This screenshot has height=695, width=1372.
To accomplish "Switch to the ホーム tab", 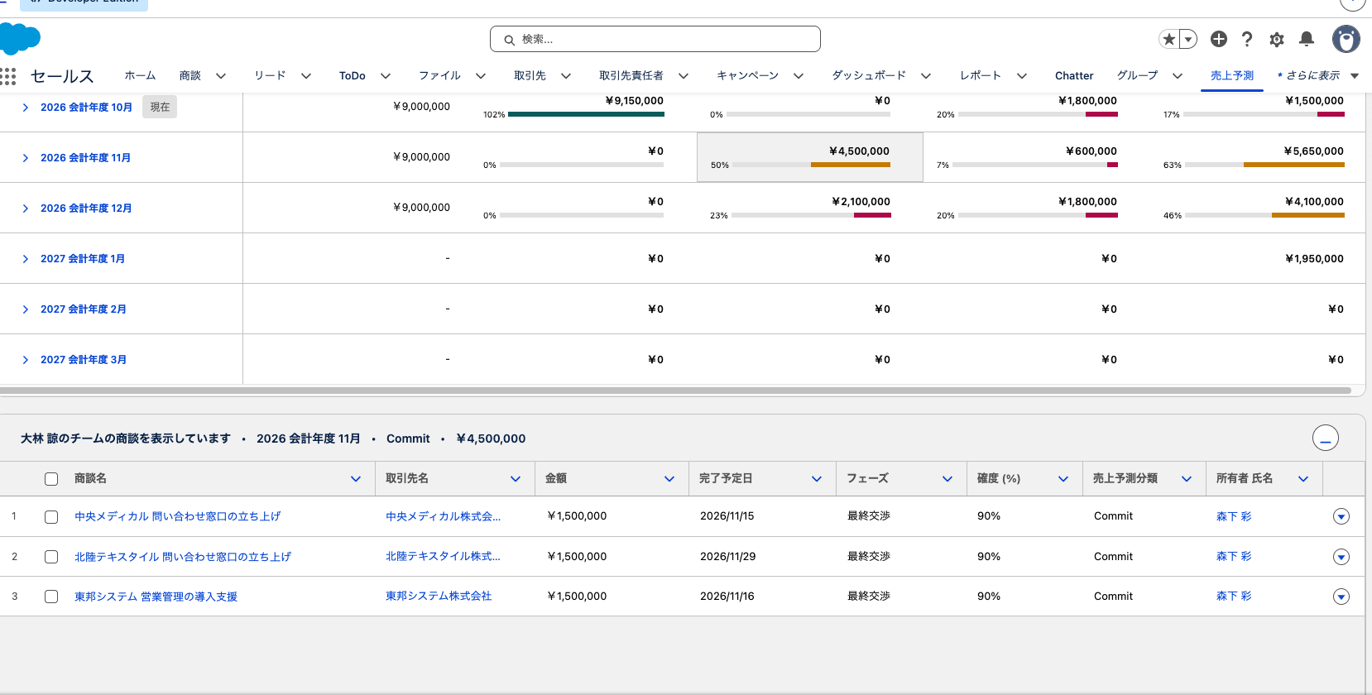I will coord(140,75).
